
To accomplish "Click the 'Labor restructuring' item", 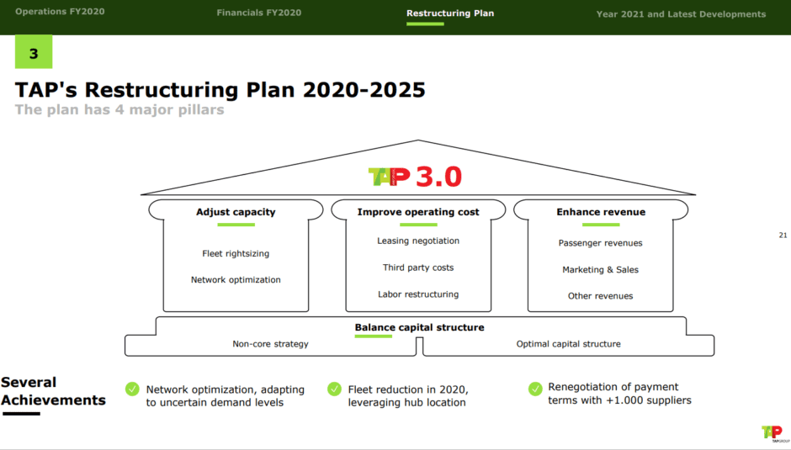I will (x=418, y=294).
